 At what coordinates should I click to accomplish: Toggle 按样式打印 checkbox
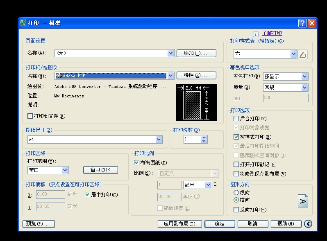236,137
